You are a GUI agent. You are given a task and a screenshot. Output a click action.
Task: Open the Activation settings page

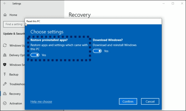click(16, 103)
